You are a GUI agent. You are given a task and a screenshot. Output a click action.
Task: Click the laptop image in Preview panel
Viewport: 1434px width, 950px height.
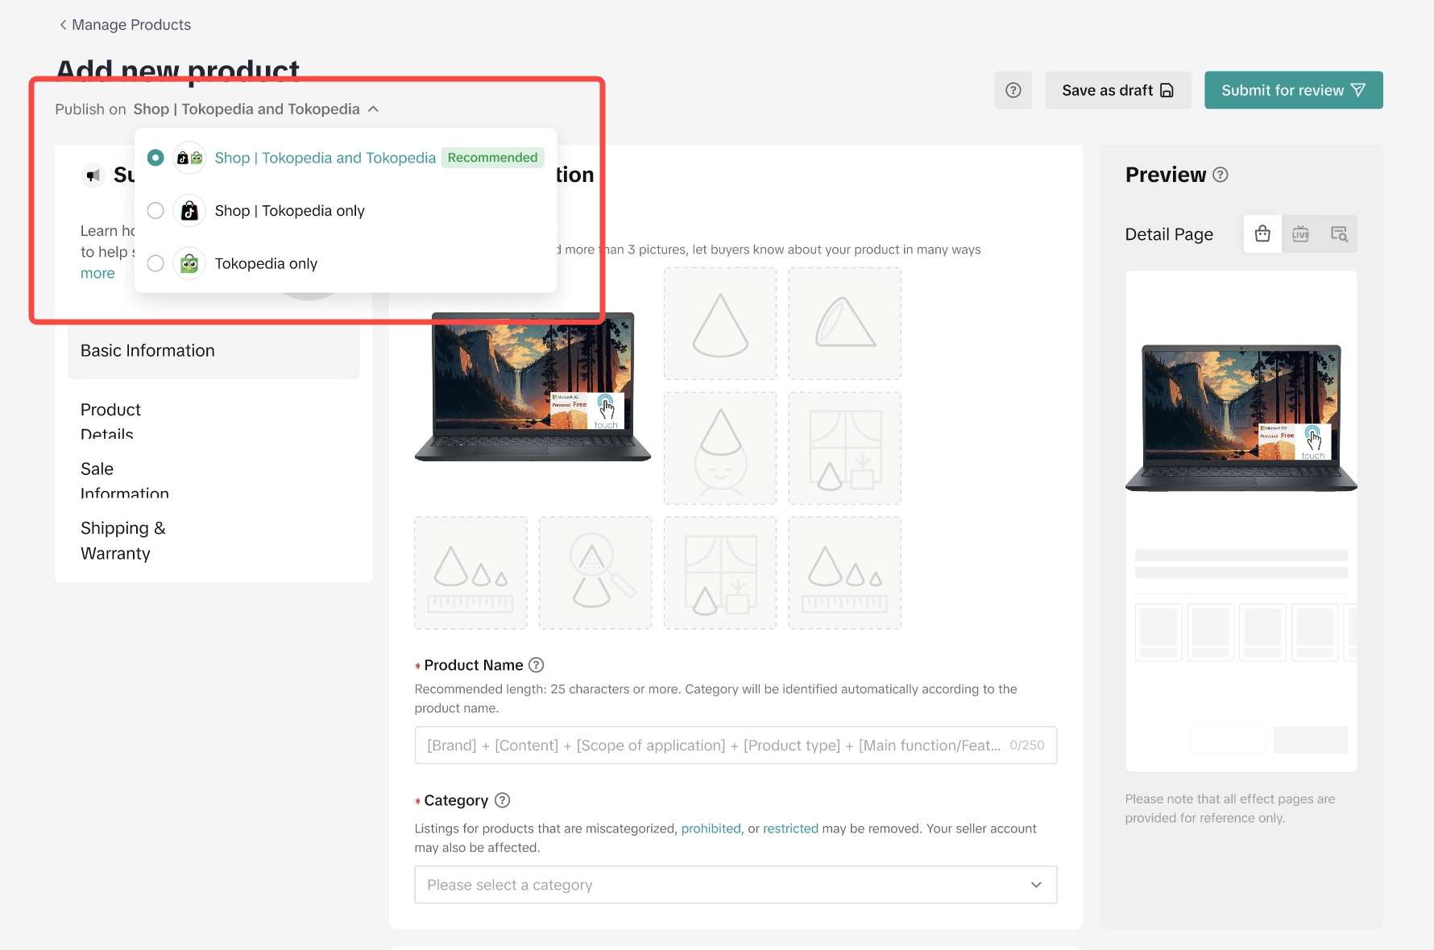point(1241,418)
